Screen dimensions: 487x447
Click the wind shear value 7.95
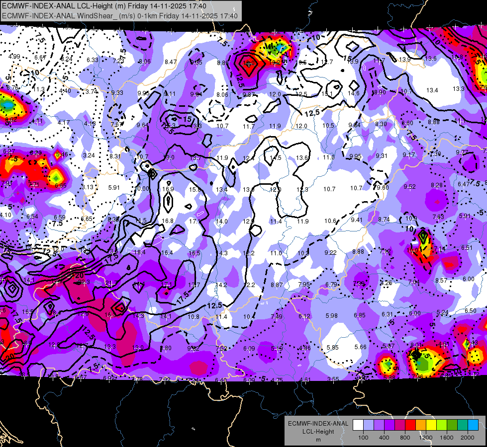coord(304,285)
